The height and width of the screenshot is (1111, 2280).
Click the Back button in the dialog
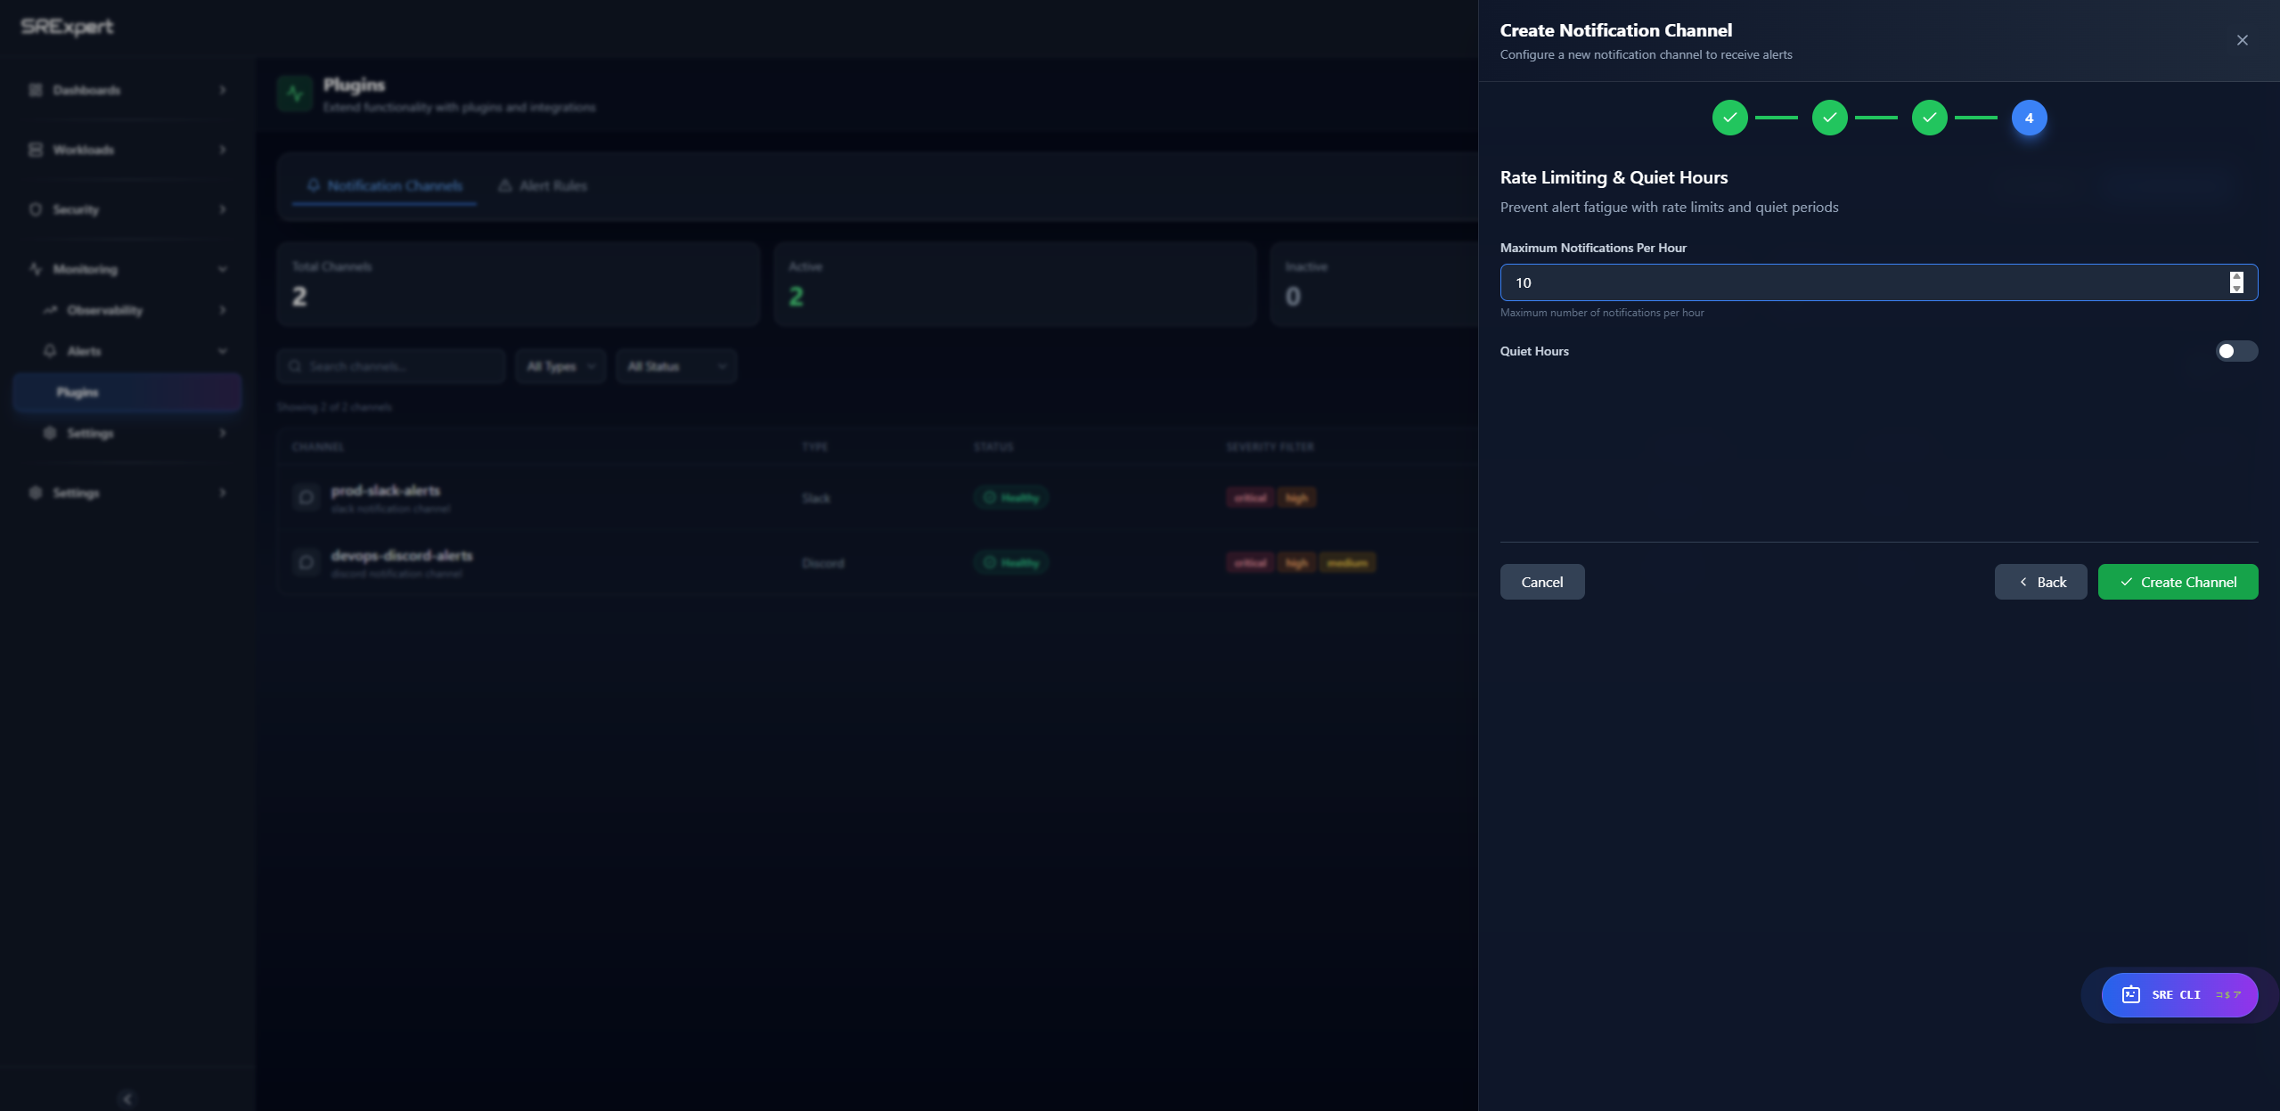(2039, 581)
